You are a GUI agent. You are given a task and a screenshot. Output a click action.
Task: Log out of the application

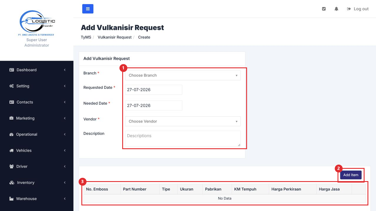358,9
